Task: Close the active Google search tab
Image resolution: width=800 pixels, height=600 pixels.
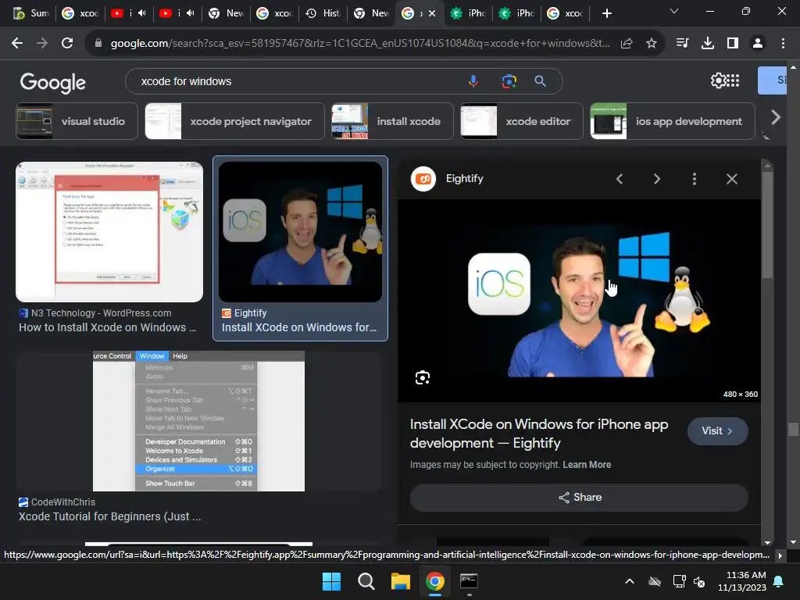Action: tap(432, 14)
